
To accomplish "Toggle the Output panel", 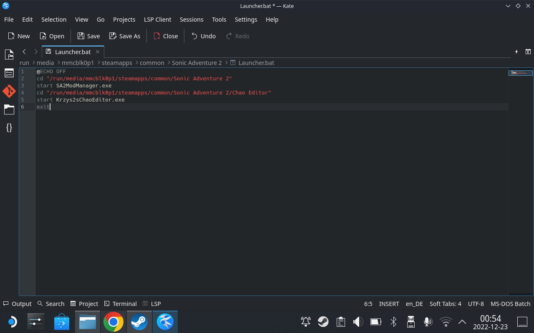I will click(17, 303).
